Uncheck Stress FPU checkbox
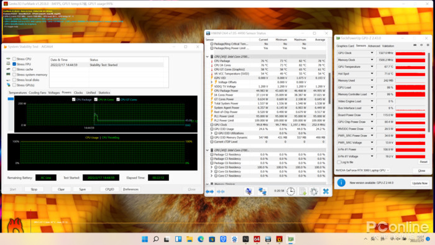435x245 pixels. 14,64
